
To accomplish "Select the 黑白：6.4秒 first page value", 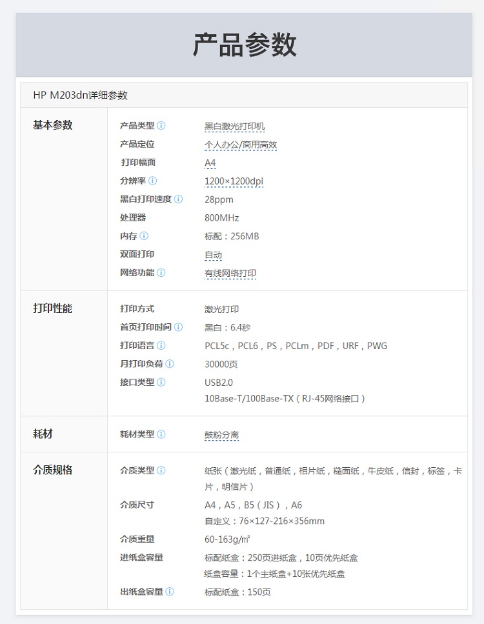I will click(x=227, y=328).
